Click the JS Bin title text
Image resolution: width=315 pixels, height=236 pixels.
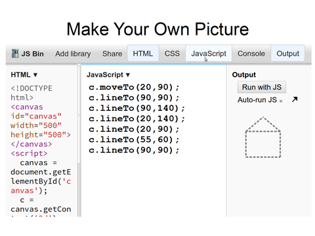[x=32, y=54]
